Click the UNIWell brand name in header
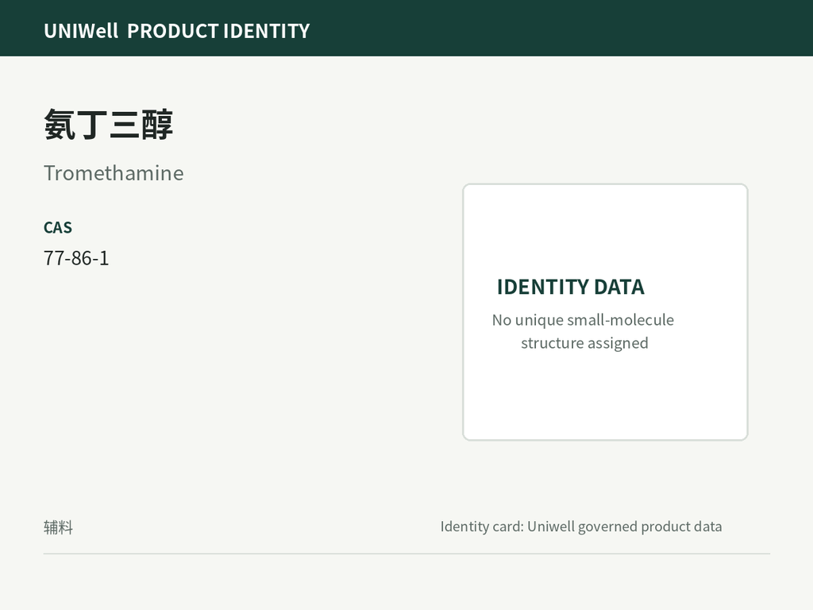This screenshot has width=813, height=610. [81, 31]
